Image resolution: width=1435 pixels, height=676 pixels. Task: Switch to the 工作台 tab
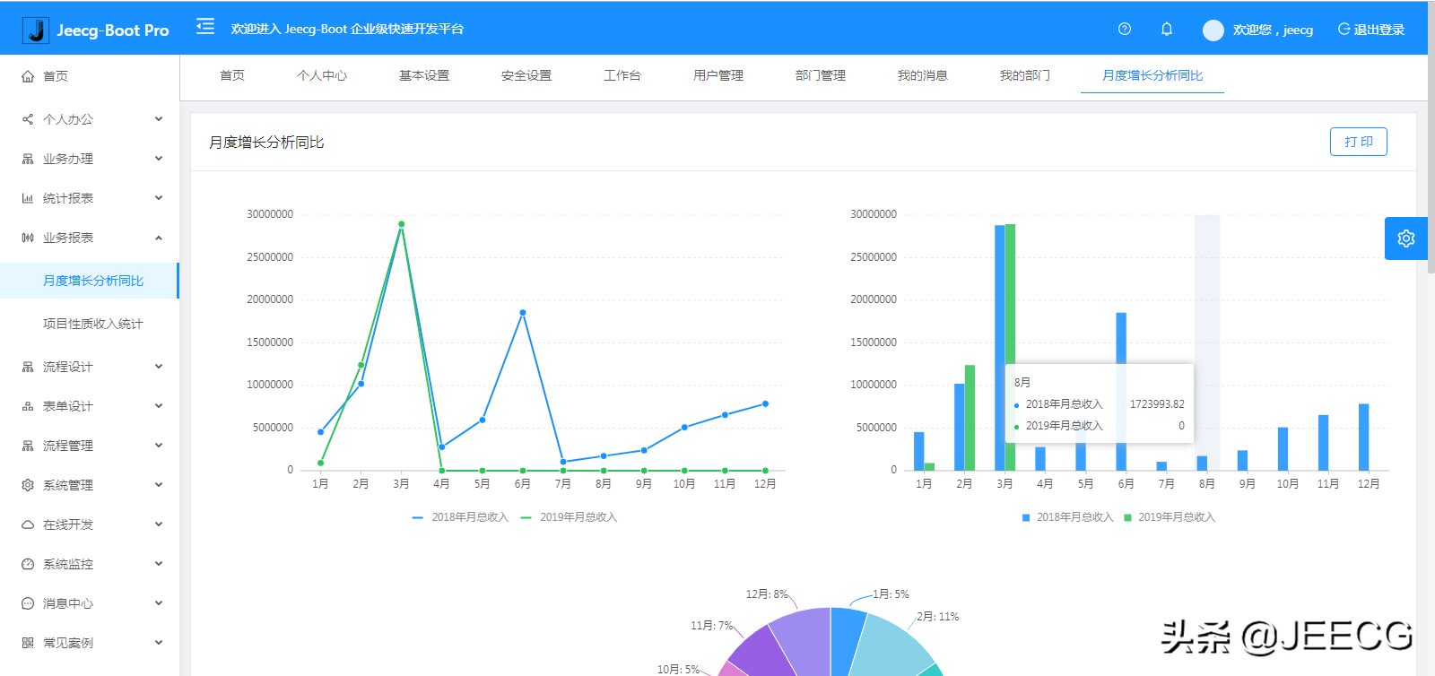click(x=622, y=75)
